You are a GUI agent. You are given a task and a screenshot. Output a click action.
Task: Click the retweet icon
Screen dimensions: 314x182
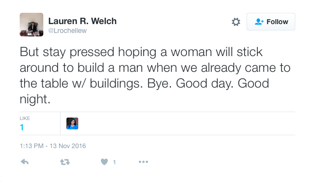pos(65,162)
